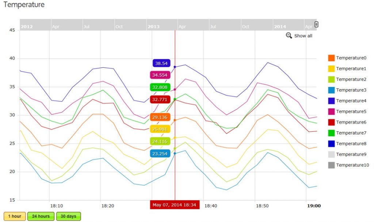Click the magnifier zoom-out icon
Screen dimensions: 374x222
click(x=289, y=36)
